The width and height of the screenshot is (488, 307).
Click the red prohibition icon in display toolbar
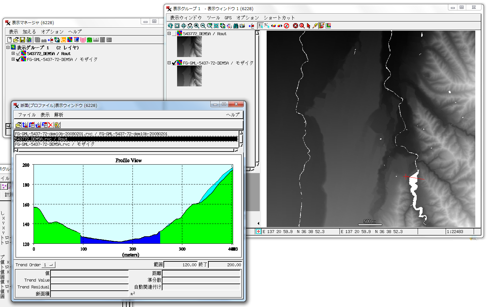pyautogui.click(x=286, y=26)
